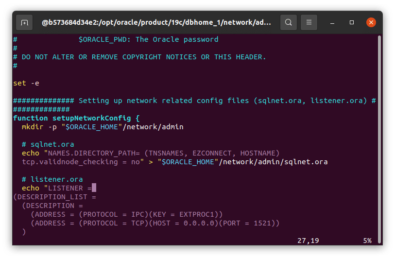Click the PROTOCOL = TCP address line
Viewport: 395px width, 259px height.
tap(155, 223)
